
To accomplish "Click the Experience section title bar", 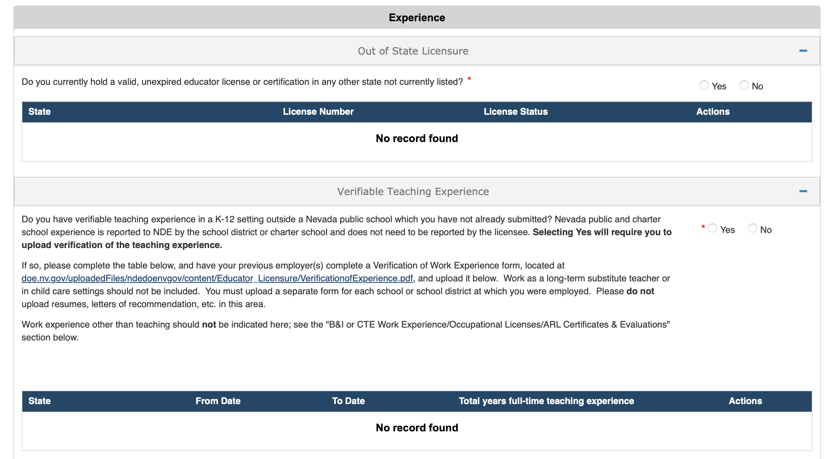I will [417, 18].
